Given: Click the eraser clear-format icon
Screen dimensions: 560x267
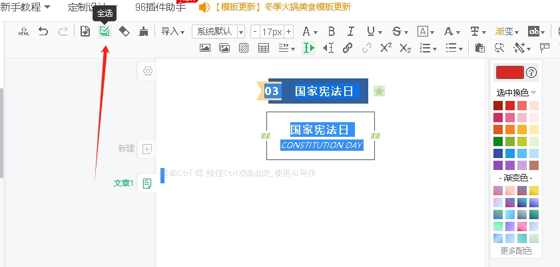Looking at the screenshot, I should pyautogui.click(x=124, y=31).
